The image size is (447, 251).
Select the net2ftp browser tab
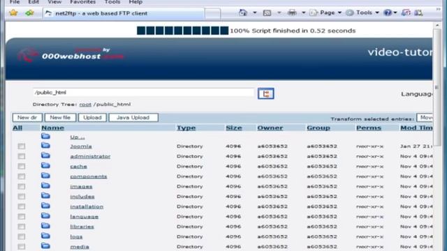[x=124, y=13]
